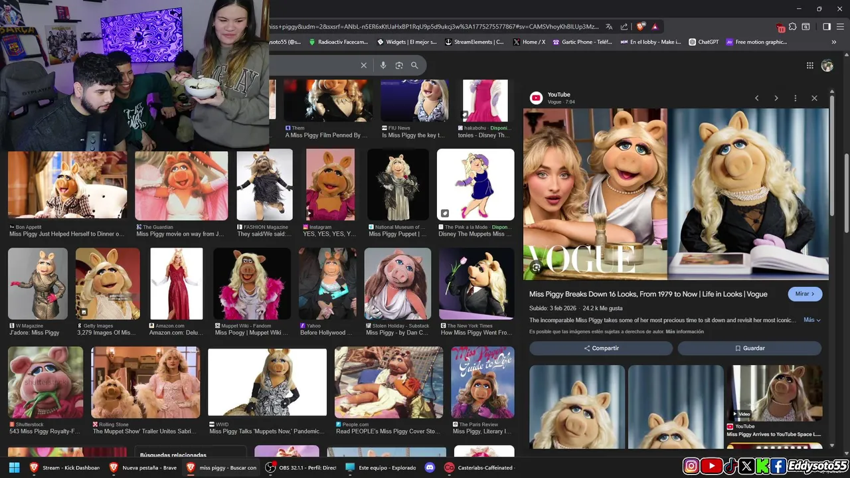Click the lens search icon on Vogue image

click(536, 267)
